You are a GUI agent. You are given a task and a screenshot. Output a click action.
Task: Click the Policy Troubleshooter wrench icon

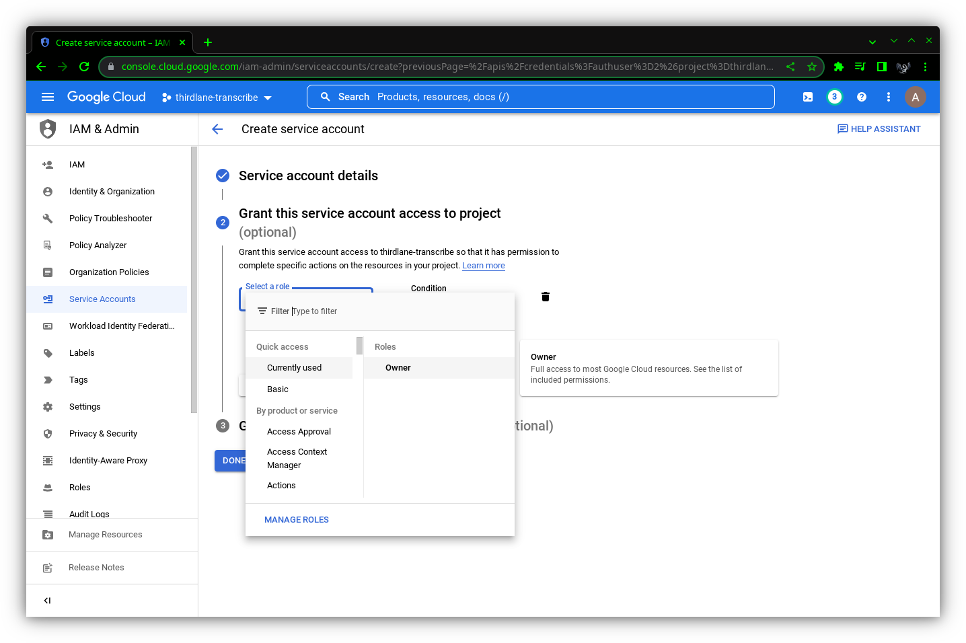[x=48, y=219]
